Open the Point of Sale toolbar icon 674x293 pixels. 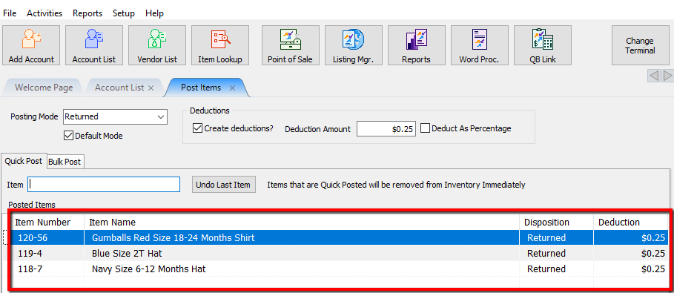click(290, 45)
